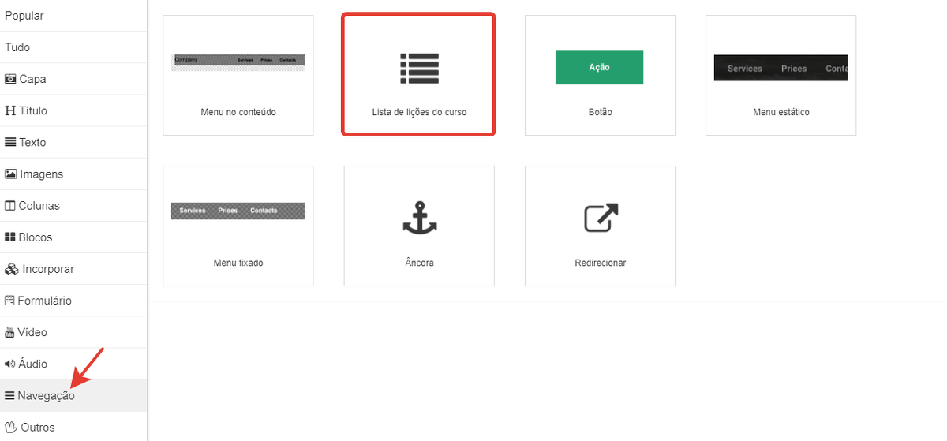Click the speaker icon beside Áudio
This screenshot has width=947, height=441.
click(10, 364)
